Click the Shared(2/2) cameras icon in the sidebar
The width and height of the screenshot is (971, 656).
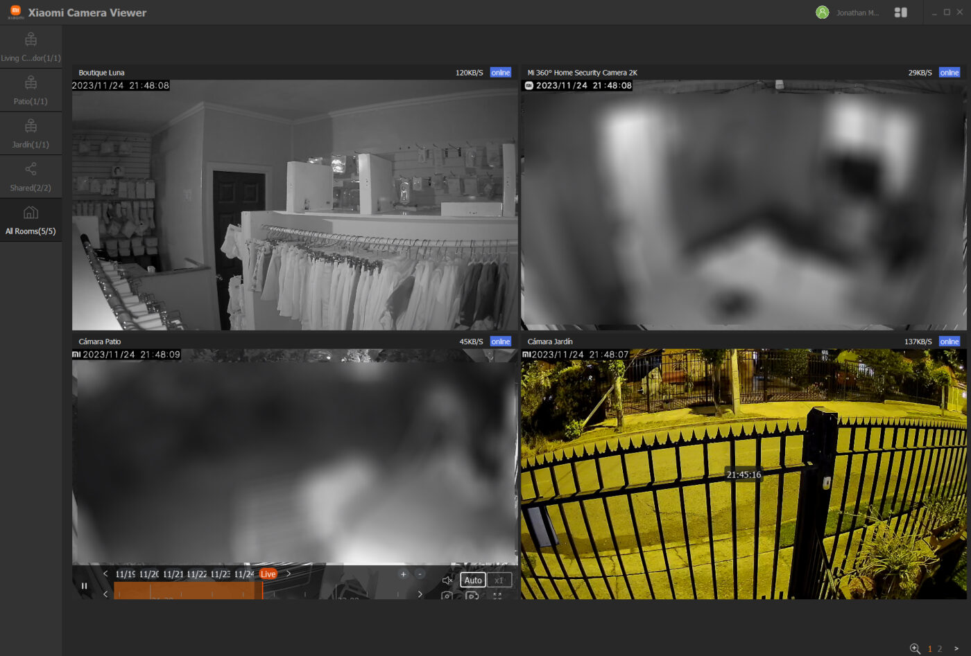(31, 175)
